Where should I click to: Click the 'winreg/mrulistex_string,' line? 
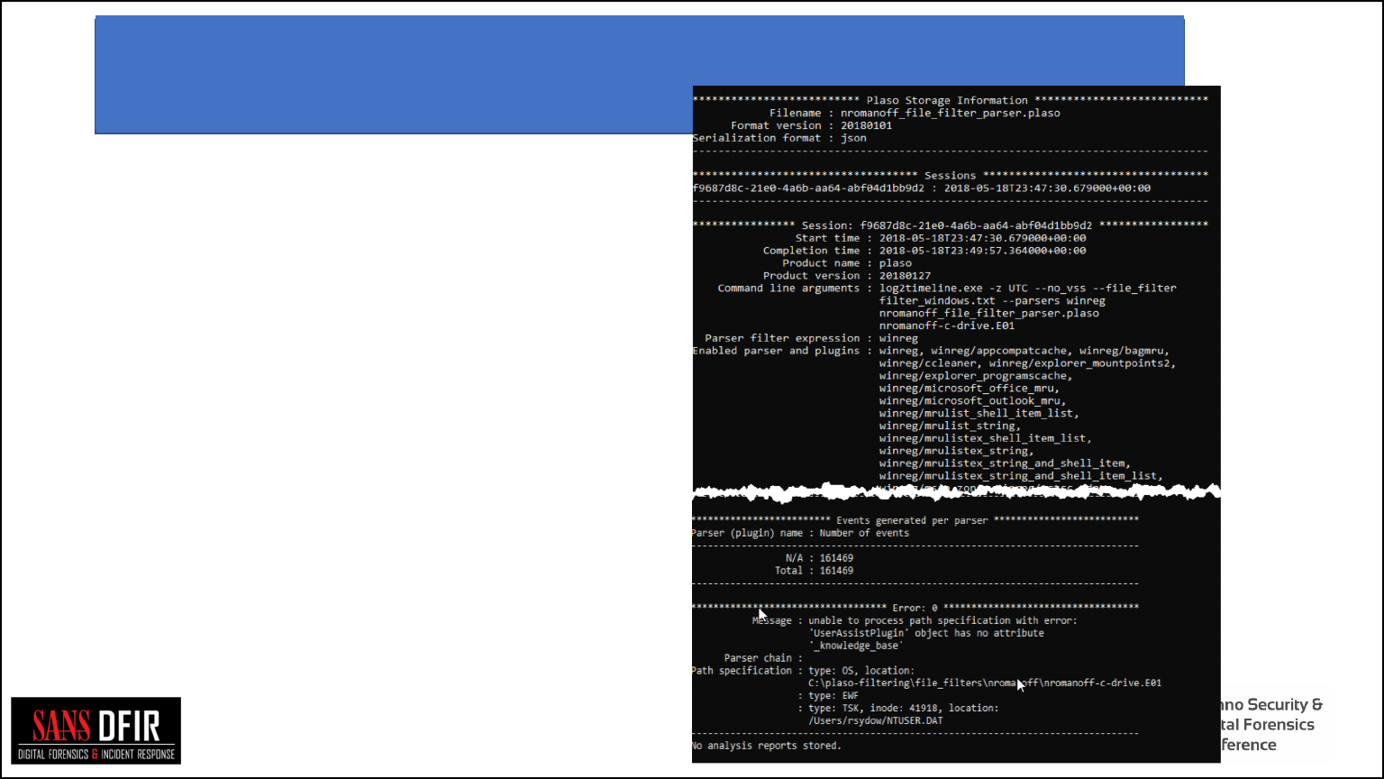957,451
